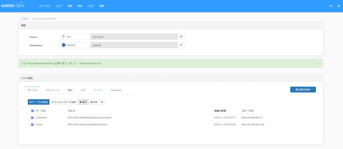
Task: Click the Redshift destination icon
Action: [64, 45]
